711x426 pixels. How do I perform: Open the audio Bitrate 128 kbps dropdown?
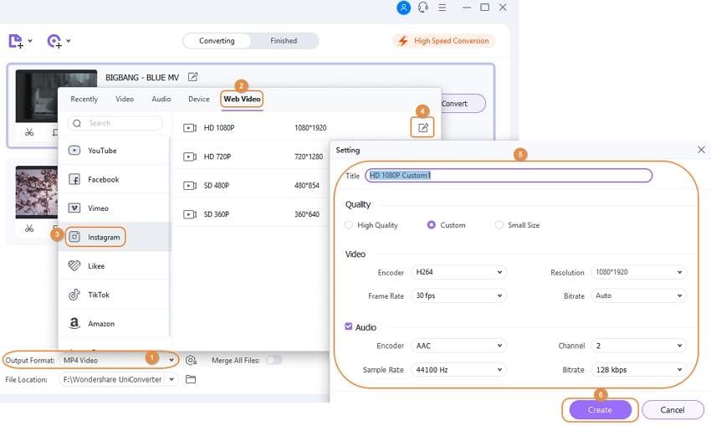coord(638,370)
